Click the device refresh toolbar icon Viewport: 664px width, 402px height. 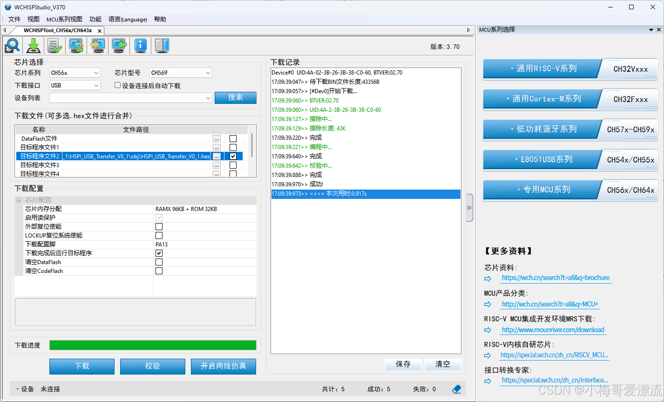tap(75, 45)
